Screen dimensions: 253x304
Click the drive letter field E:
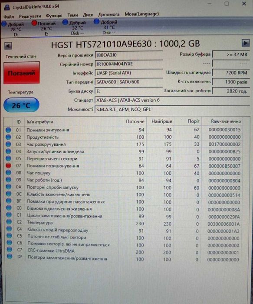tap(128, 91)
